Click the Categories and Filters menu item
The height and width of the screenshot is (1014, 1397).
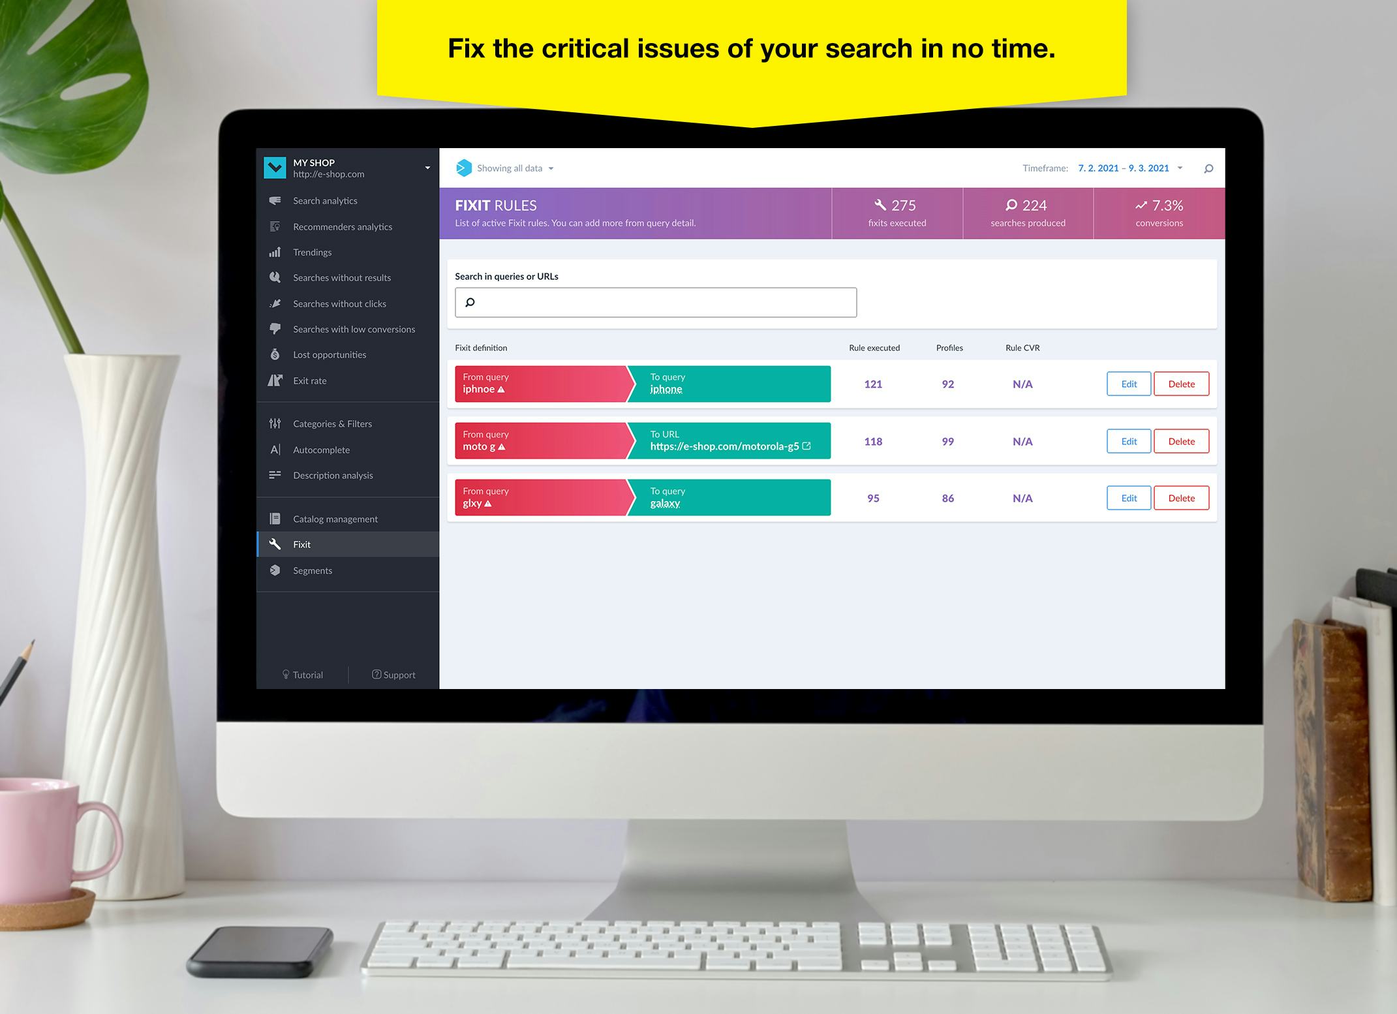coord(334,422)
